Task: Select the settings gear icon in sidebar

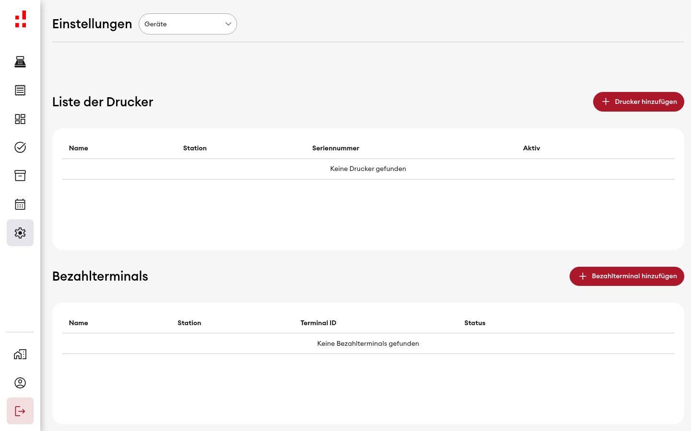Action: tap(20, 233)
